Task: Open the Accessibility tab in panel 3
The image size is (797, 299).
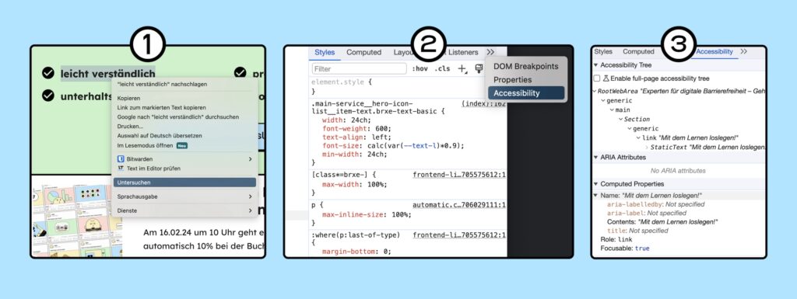Action: (714, 52)
